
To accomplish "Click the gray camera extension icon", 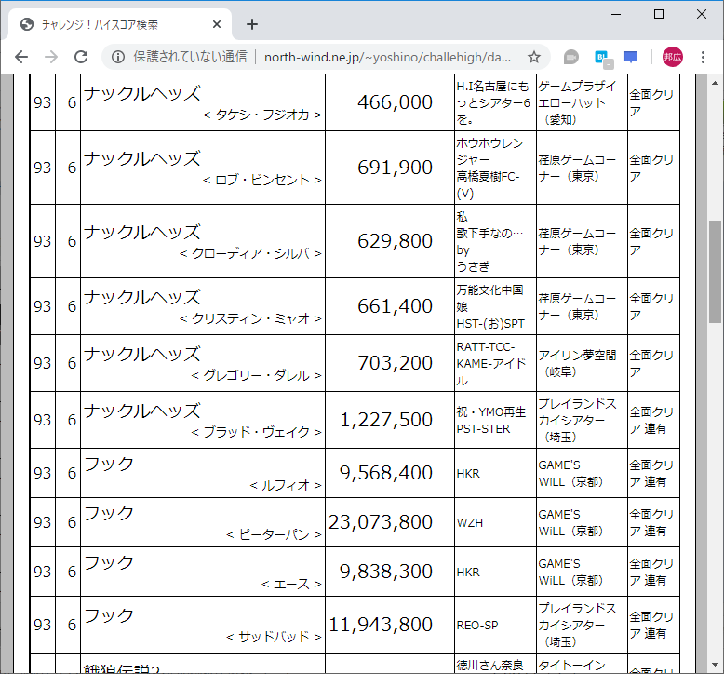I will pos(571,58).
